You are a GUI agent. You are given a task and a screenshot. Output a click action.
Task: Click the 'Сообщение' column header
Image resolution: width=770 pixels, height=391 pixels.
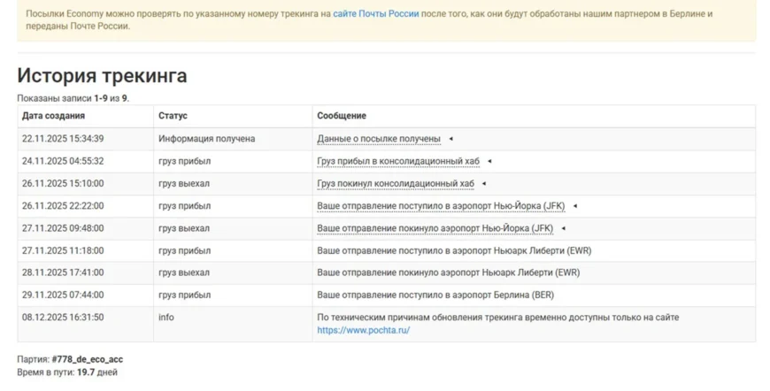tap(342, 116)
